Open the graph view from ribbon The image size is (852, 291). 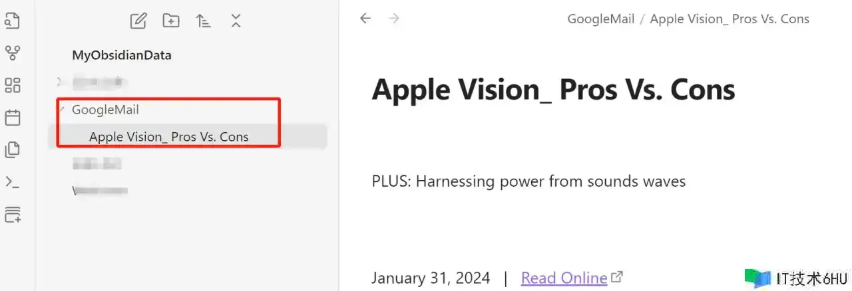pyautogui.click(x=12, y=52)
